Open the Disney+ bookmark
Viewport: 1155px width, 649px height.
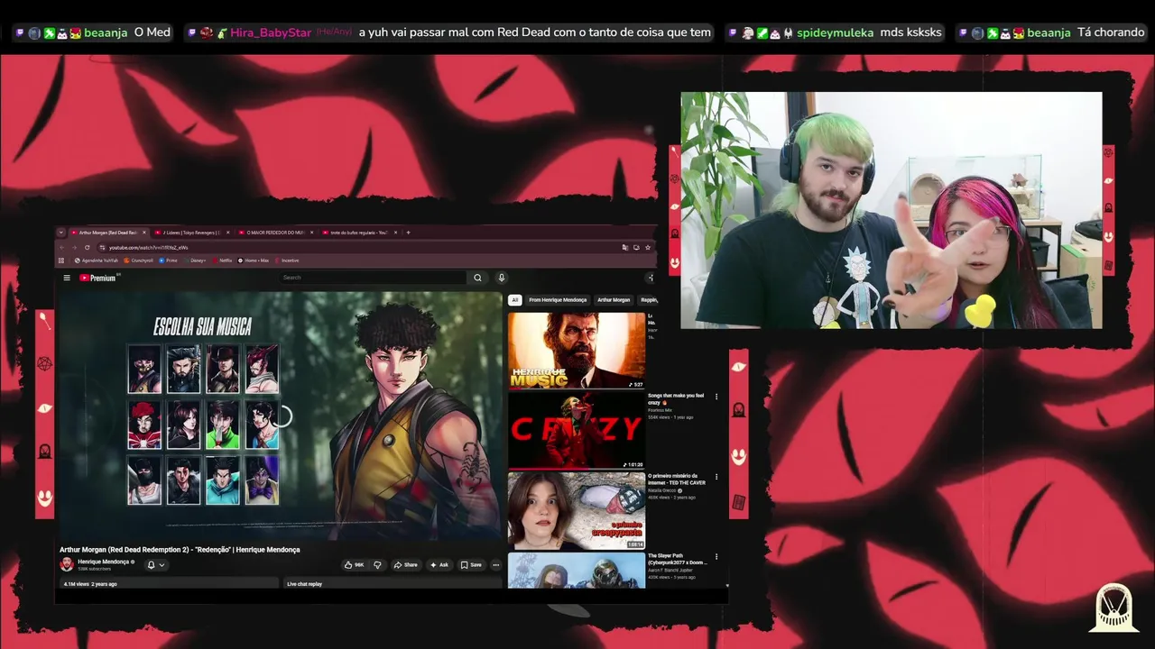click(195, 261)
